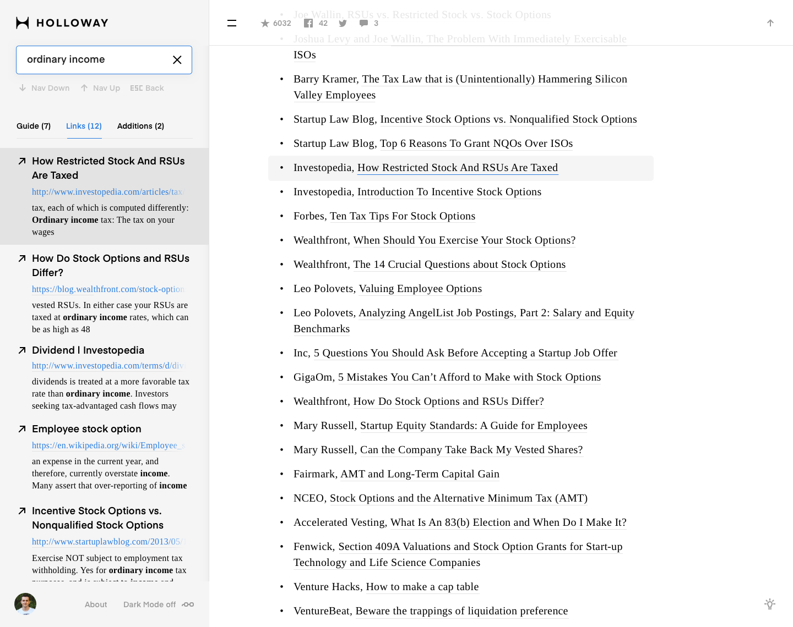The width and height of the screenshot is (793, 627).
Task: Toggle the sidebar menu hamburger icon
Action: pos(232,23)
